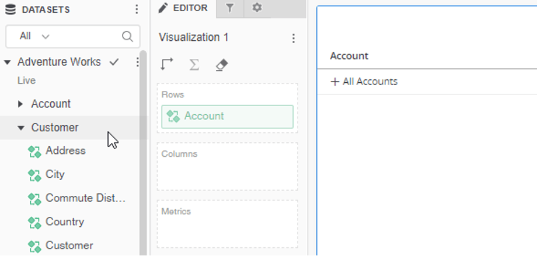The image size is (537, 256).
Task: Switch to the Filter tab
Action: pyautogui.click(x=230, y=8)
